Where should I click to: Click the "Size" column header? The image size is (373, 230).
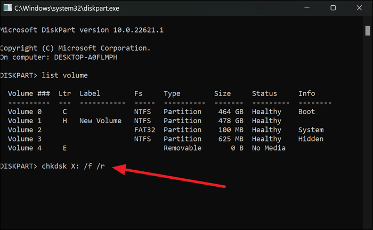[x=223, y=94]
